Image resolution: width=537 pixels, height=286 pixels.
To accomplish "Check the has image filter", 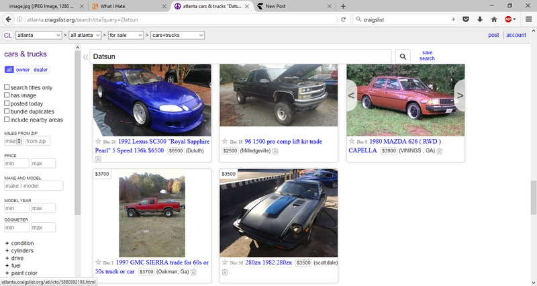I will pyautogui.click(x=7, y=95).
